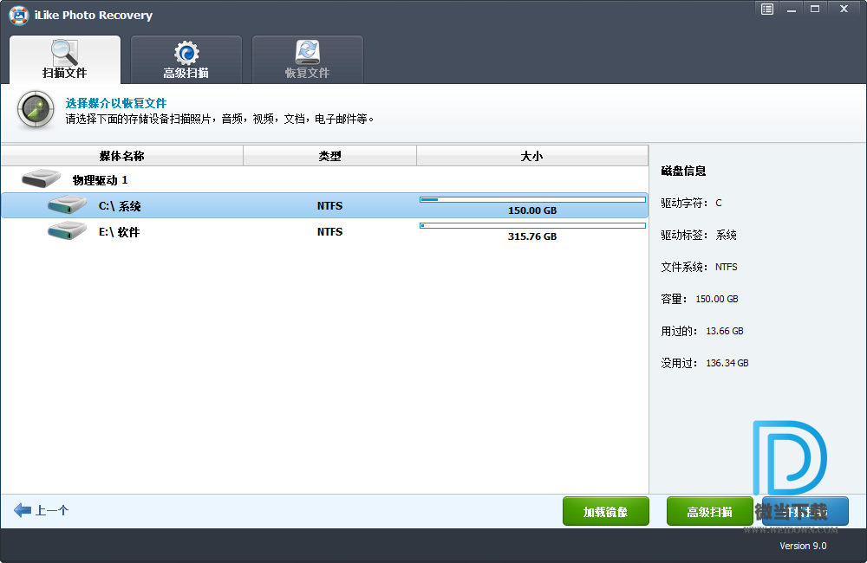Click the 容量: 150.00 GB entry
The width and height of the screenshot is (867, 563).
tap(700, 299)
